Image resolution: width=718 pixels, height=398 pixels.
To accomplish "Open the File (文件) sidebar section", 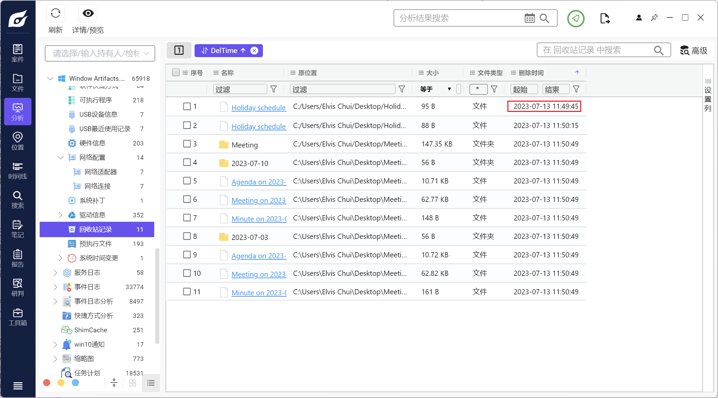I will pyautogui.click(x=18, y=82).
